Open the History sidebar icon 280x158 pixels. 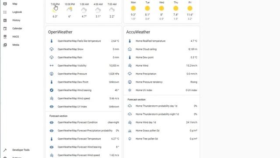click(x=5, y=20)
